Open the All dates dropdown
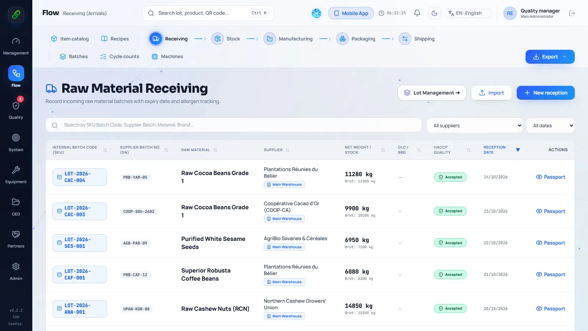This screenshot has width=588, height=331. pos(551,125)
